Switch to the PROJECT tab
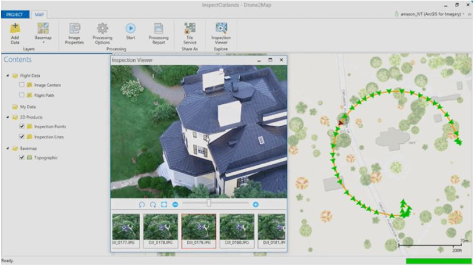The image size is (474, 265). pyautogui.click(x=15, y=15)
